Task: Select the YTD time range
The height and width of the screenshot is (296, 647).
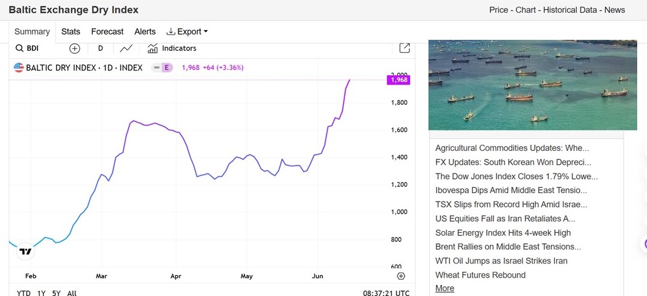Action: click(23, 293)
